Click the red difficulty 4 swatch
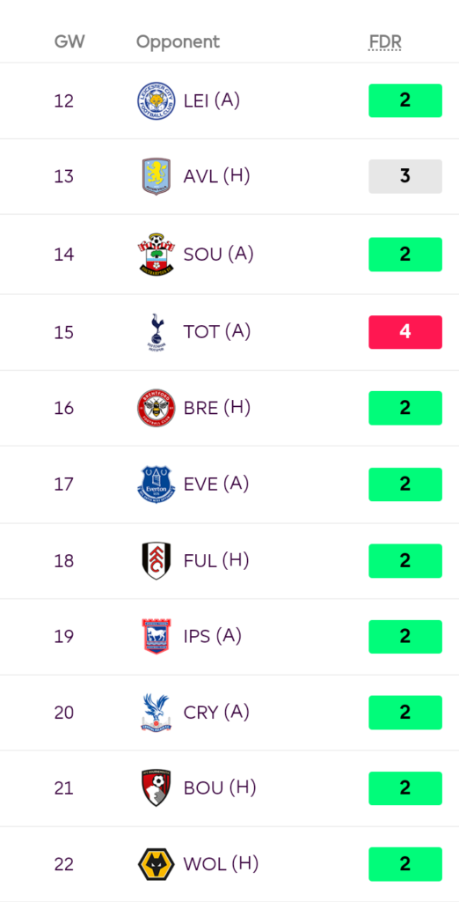 pyautogui.click(x=405, y=332)
